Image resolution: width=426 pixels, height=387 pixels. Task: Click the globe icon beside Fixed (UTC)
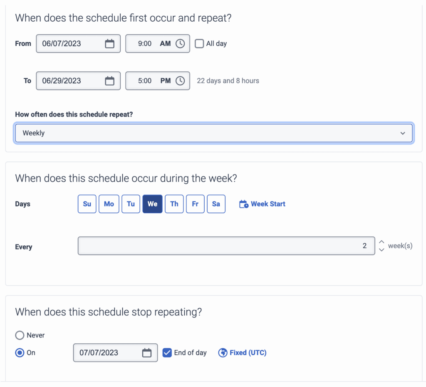[x=223, y=353]
